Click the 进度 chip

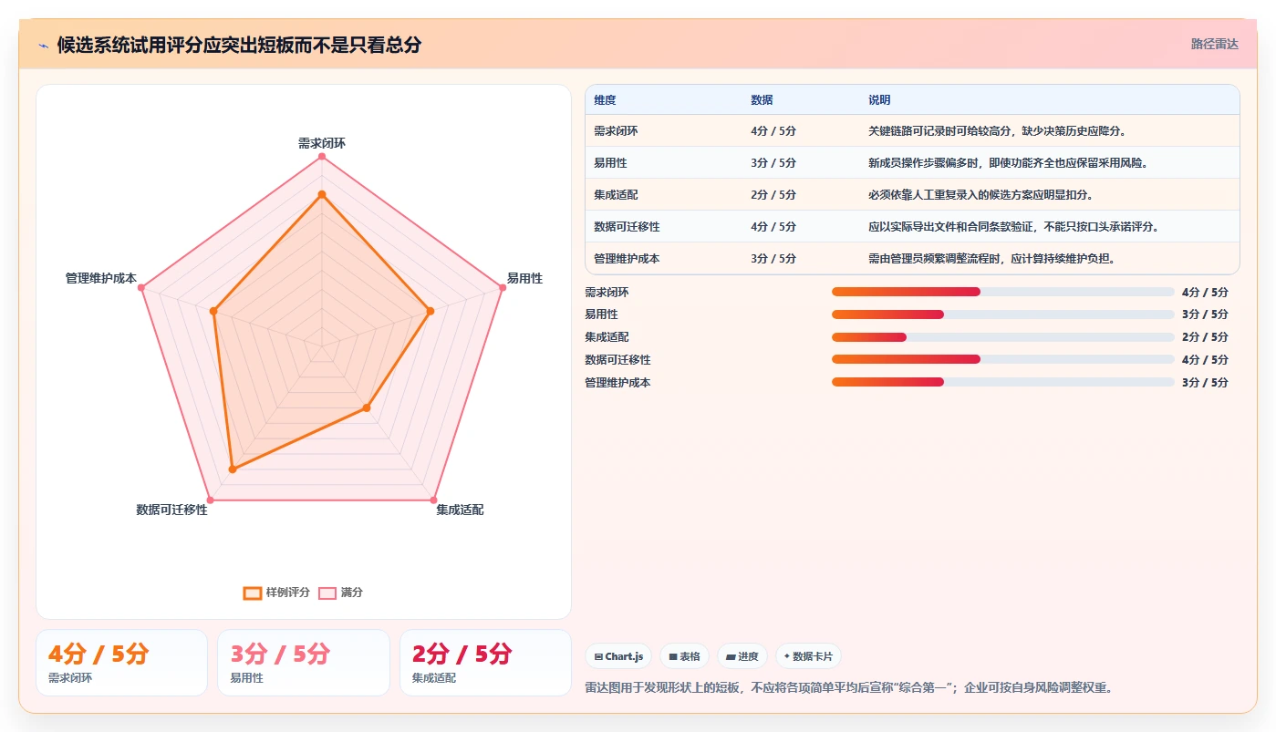click(x=742, y=656)
